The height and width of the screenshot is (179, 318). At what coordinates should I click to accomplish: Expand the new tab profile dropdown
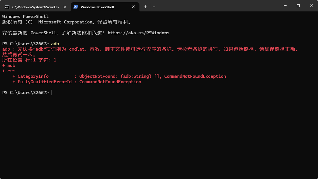tap(154, 7)
